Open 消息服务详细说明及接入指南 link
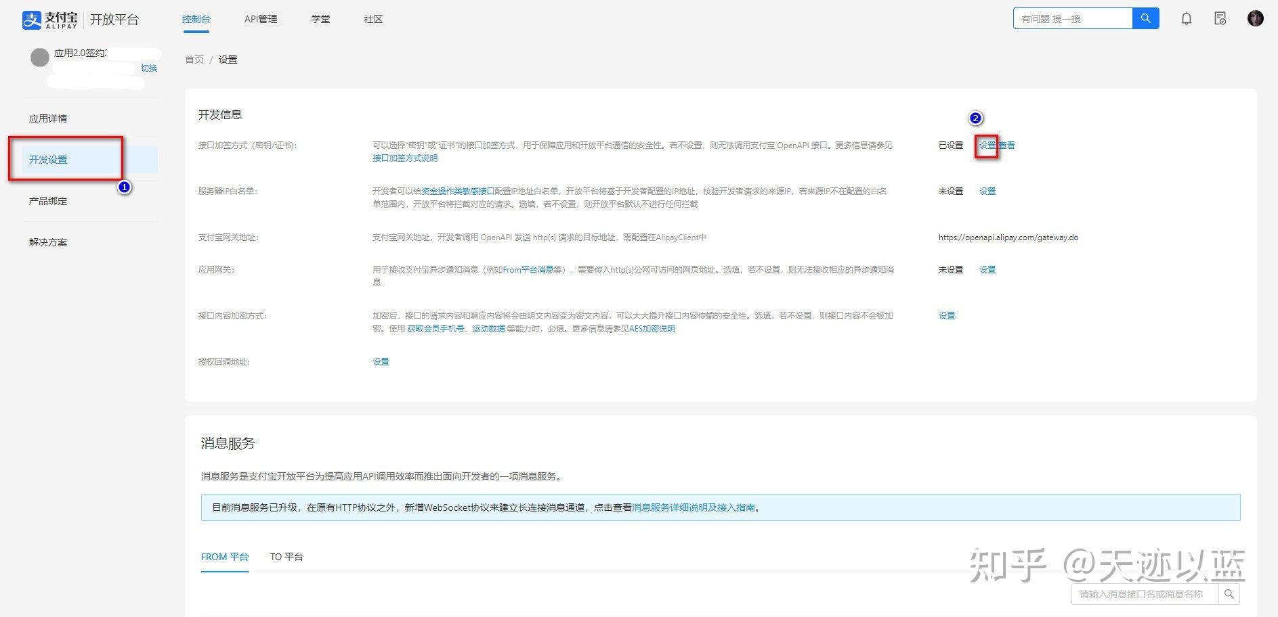 click(x=694, y=507)
